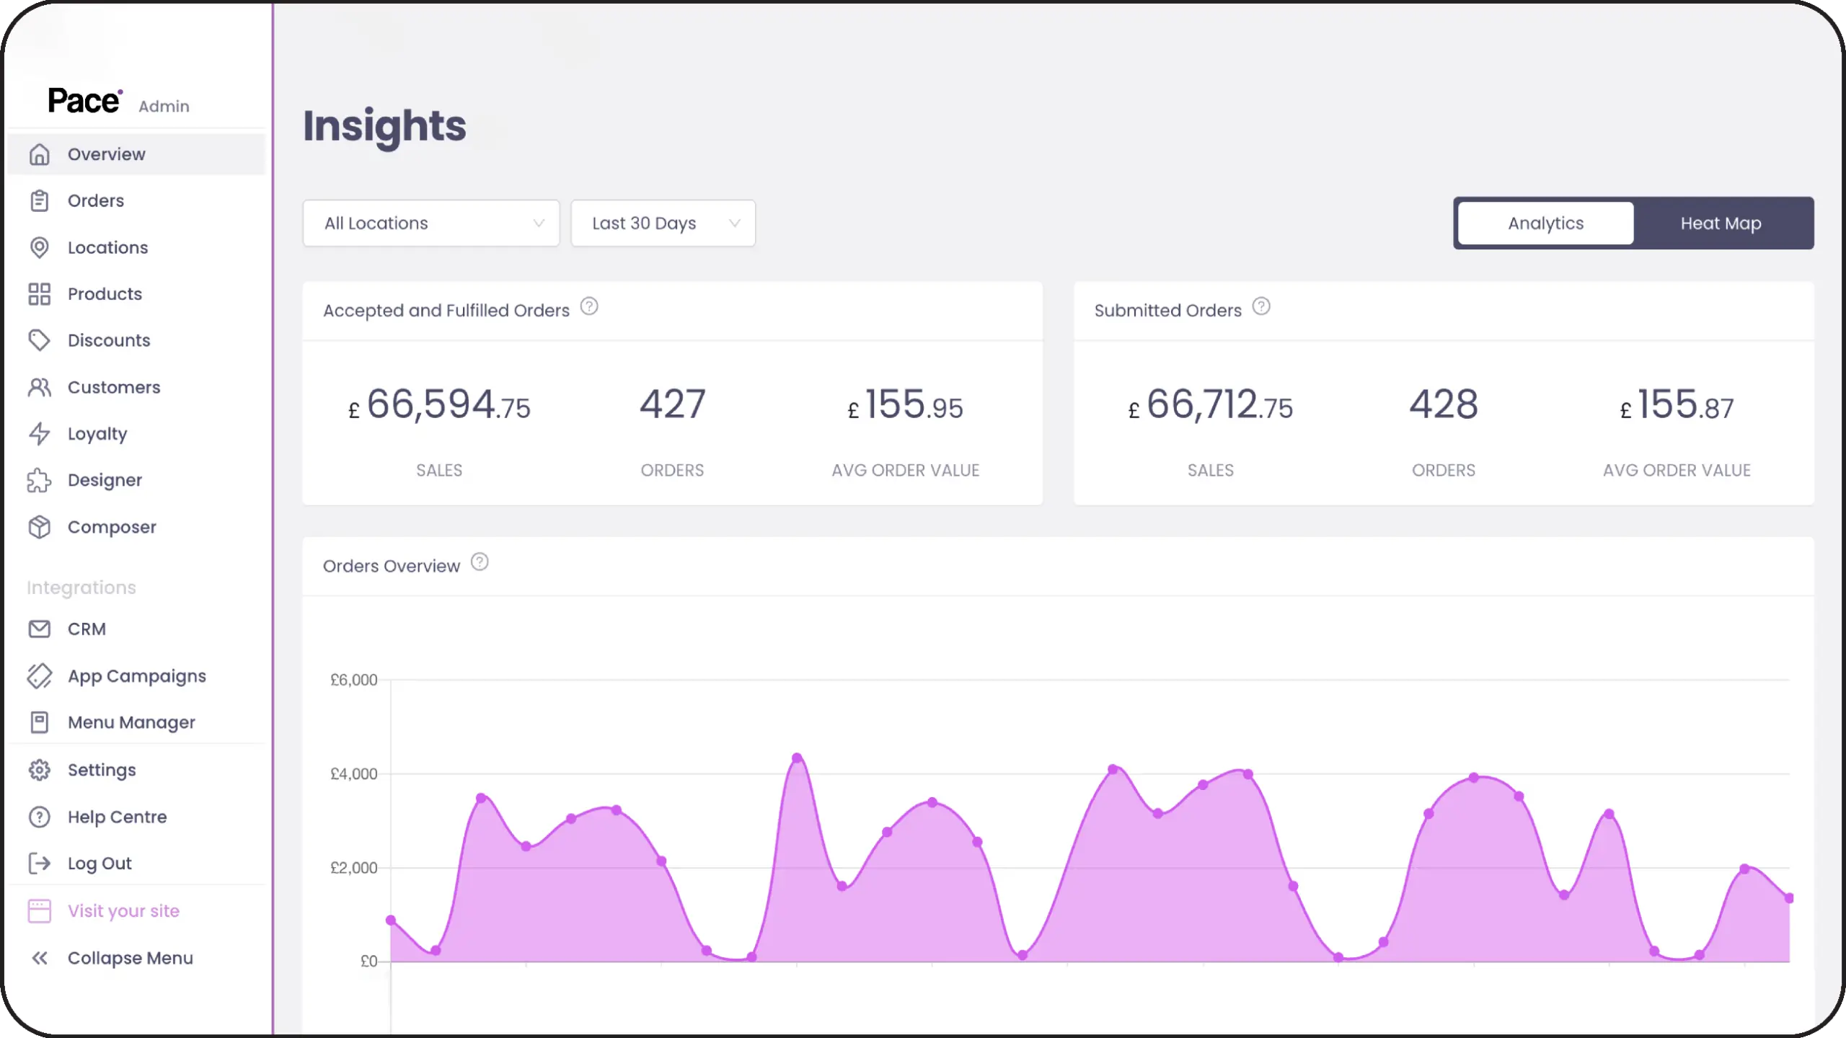The width and height of the screenshot is (1846, 1038).
Task: Select Overview in the sidebar
Action: [x=105, y=154]
